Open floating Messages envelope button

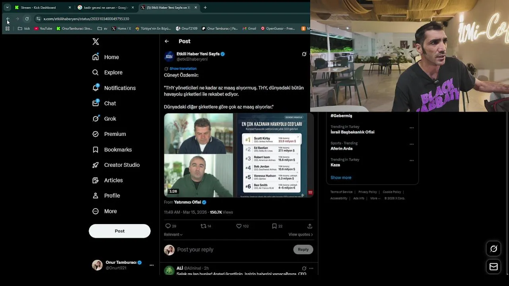click(493, 267)
